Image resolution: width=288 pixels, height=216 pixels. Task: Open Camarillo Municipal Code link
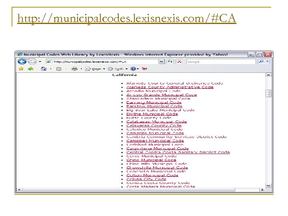tap(155, 133)
